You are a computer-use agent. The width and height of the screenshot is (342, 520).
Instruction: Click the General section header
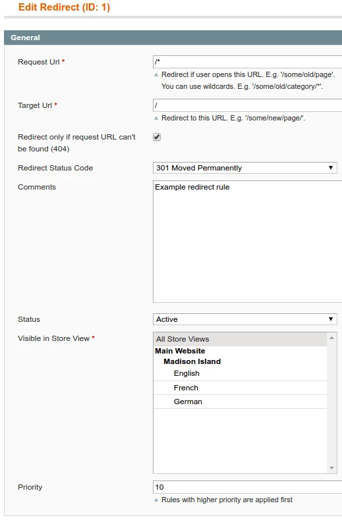click(x=173, y=38)
